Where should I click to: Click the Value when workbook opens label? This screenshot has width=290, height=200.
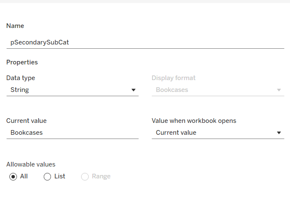coord(194,121)
